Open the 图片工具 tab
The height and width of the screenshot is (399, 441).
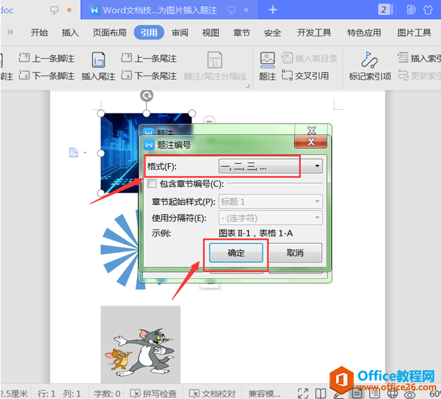(414, 33)
